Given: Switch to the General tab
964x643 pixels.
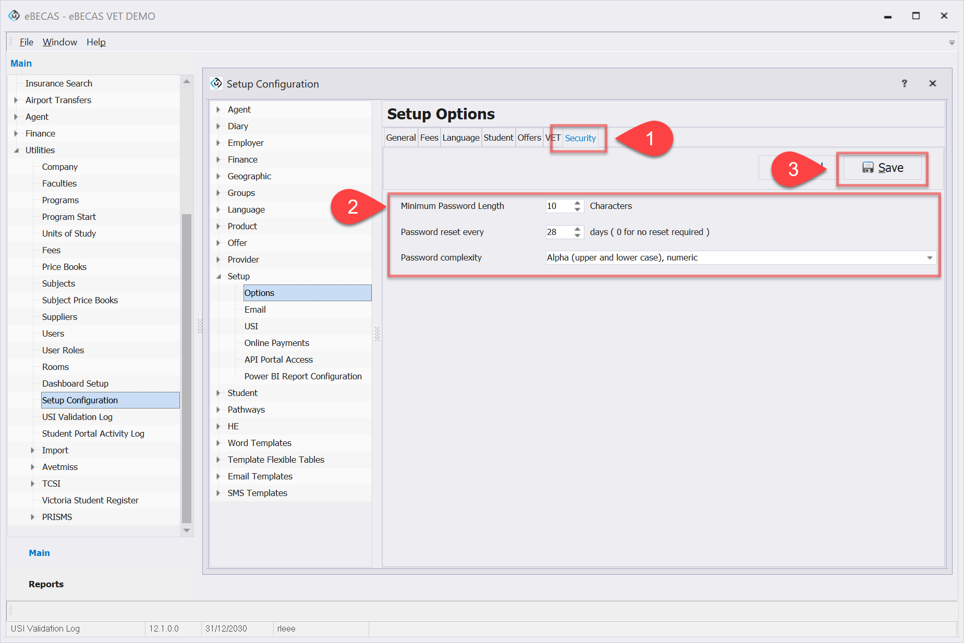Looking at the screenshot, I should (400, 138).
